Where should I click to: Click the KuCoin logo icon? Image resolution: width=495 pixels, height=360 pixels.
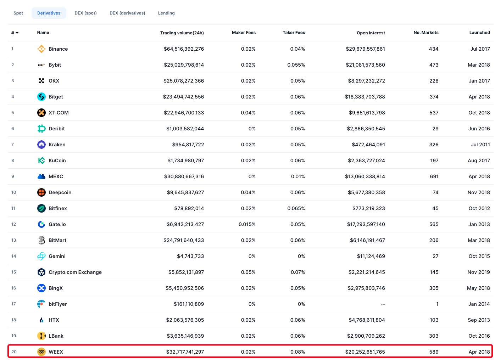41,161
